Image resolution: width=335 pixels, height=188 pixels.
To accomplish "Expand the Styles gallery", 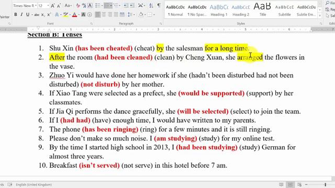I will [x=320, y=16].
